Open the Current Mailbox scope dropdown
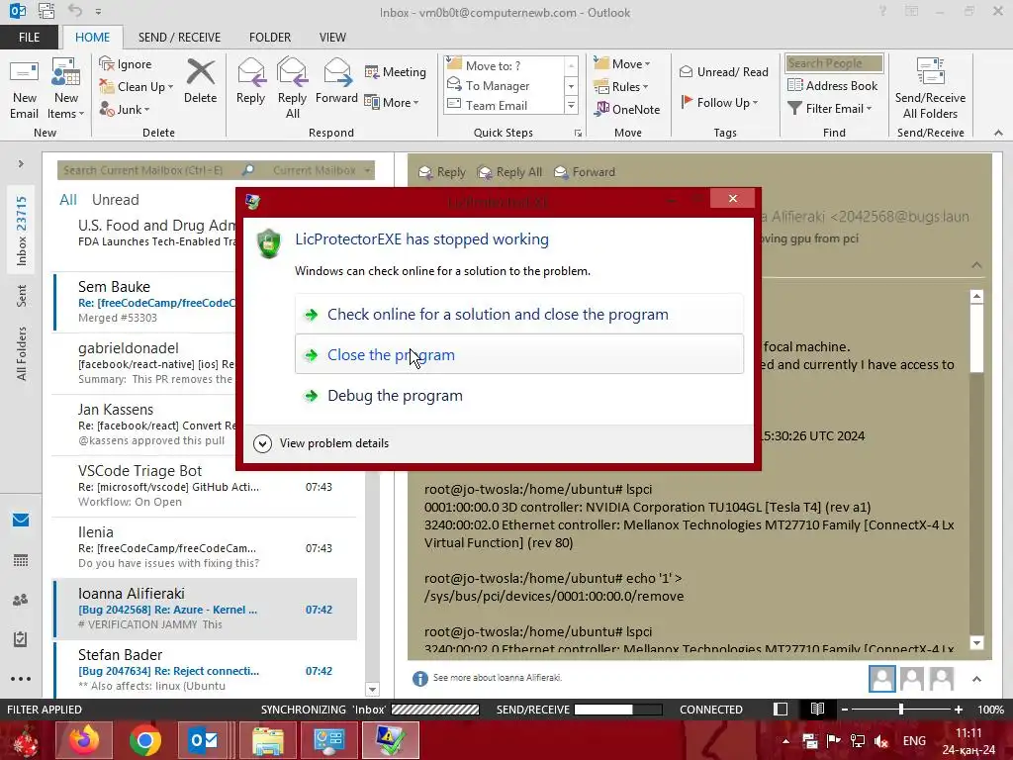 (322, 170)
